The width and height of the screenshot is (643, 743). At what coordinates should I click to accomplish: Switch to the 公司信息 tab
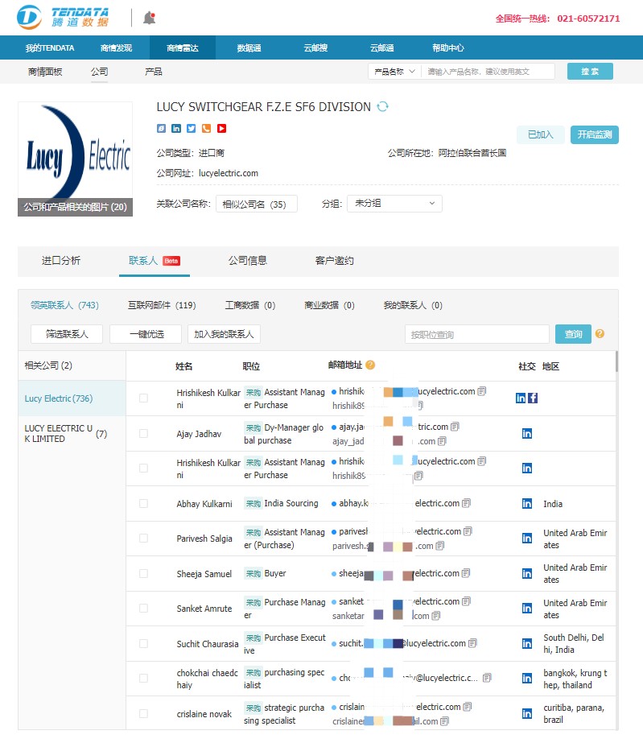click(247, 261)
